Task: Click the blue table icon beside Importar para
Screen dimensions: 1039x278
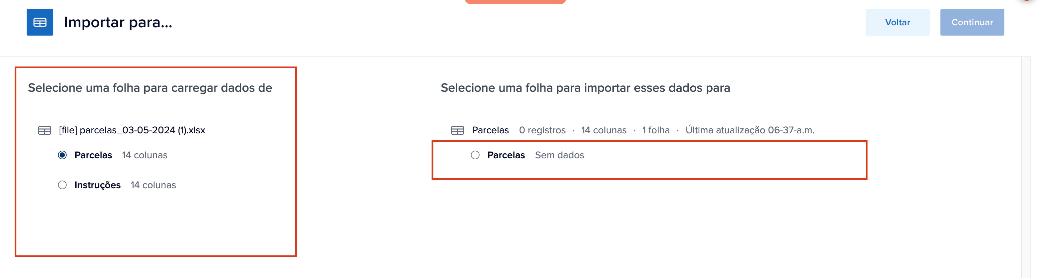Action: pos(40,22)
